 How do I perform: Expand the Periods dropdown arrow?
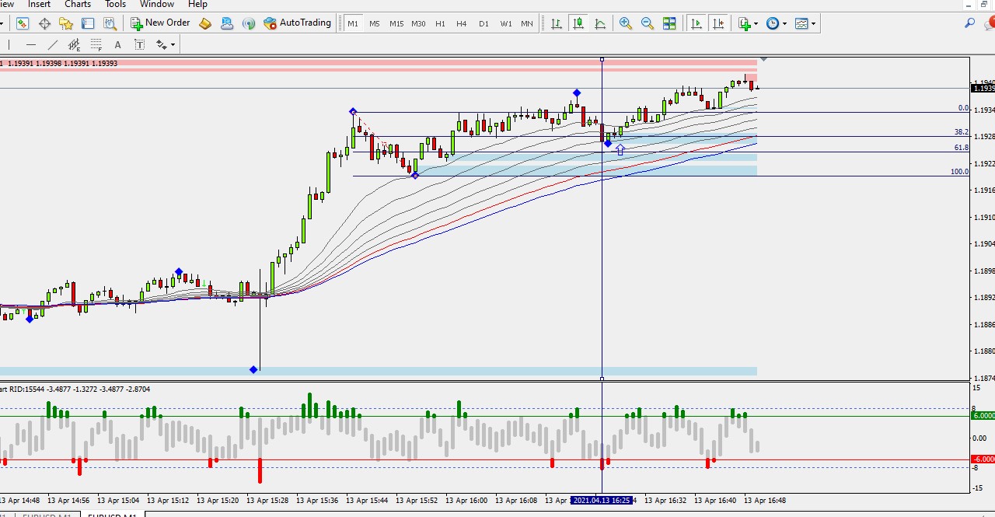pos(784,23)
